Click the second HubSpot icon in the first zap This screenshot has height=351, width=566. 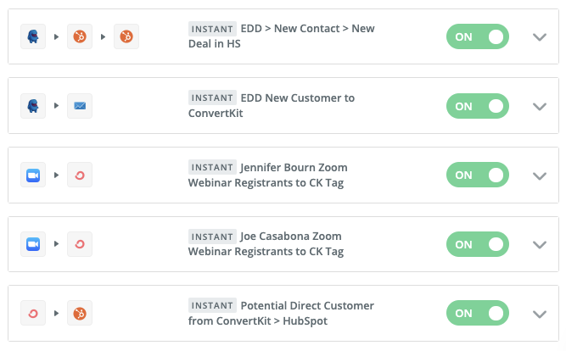[x=126, y=36]
